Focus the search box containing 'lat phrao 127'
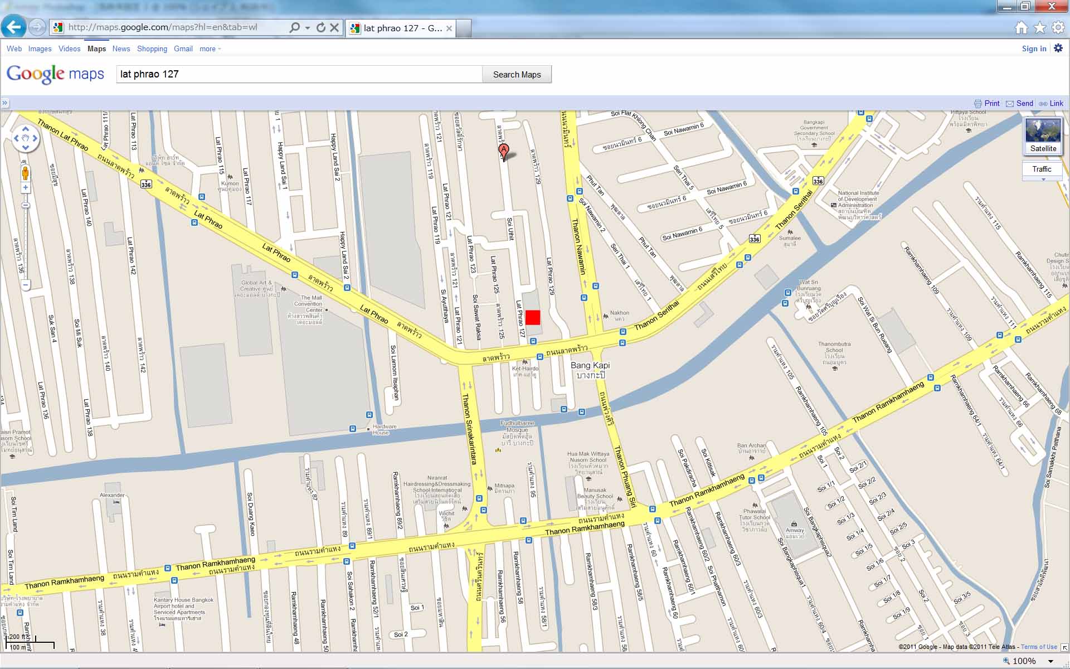 (x=299, y=74)
